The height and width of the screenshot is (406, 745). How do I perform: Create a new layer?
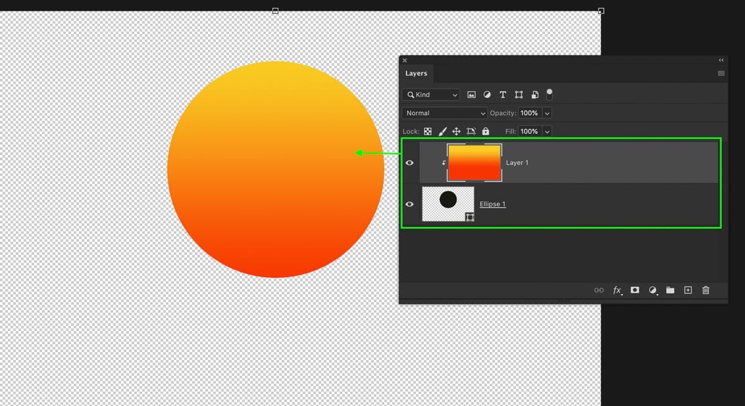tap(688, 289)
